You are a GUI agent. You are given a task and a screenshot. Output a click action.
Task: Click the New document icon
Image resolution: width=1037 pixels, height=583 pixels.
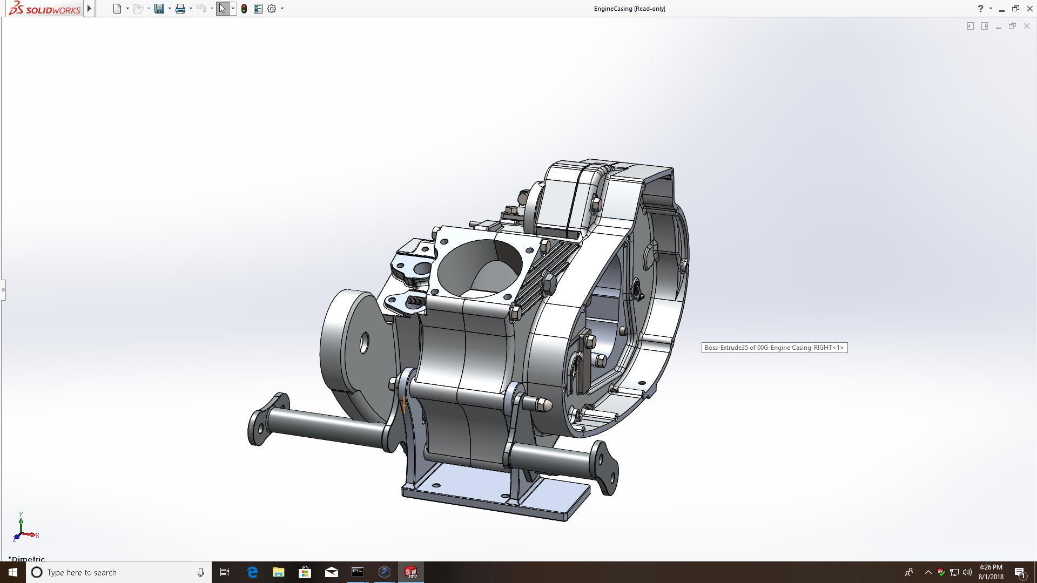click(x=117, y=9)
